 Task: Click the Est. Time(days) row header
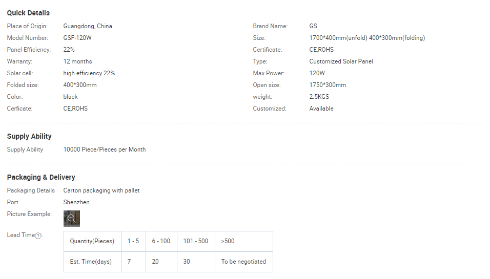tap(91, 262)
